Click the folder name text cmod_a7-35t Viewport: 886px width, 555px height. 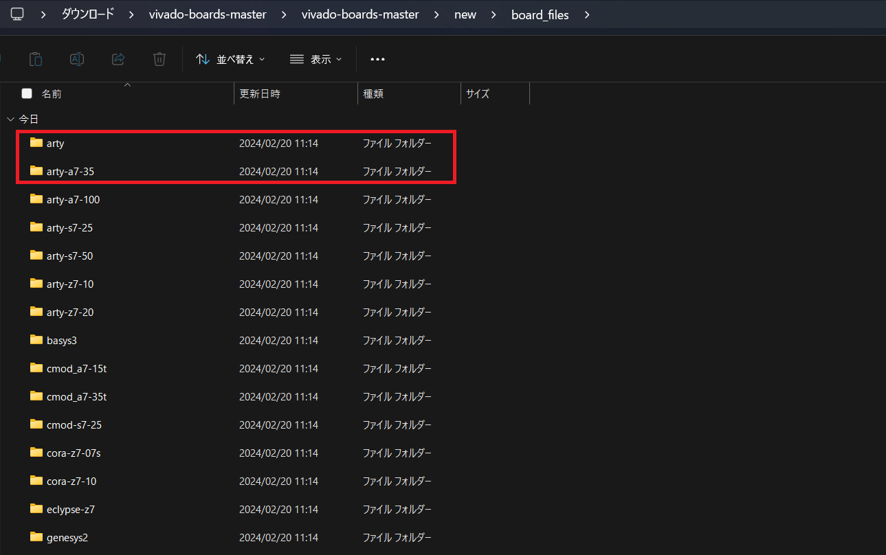click(76, 397)
